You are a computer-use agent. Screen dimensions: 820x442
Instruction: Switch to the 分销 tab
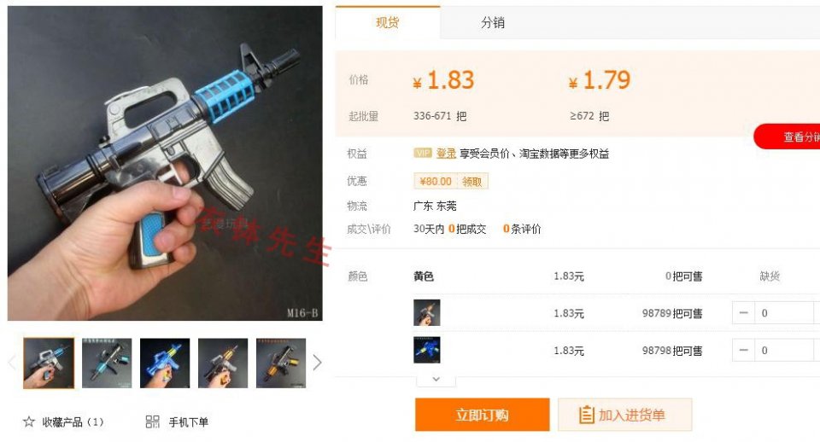pyautogui.click(x=493, y=22)
